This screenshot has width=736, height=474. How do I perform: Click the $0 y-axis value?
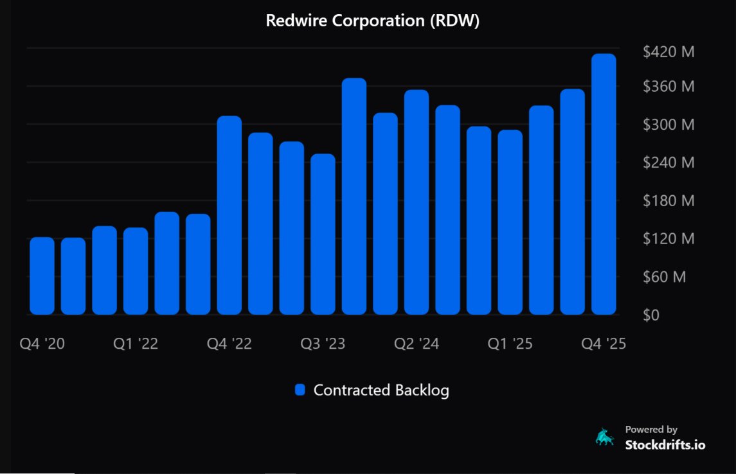tap(651, 315)
